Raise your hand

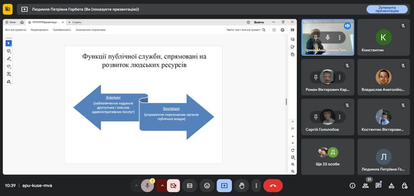(241, 185)
